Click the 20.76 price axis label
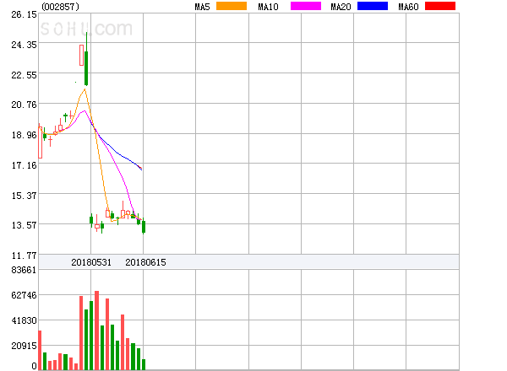Screen dimensions: 507x371 point(24,105)
